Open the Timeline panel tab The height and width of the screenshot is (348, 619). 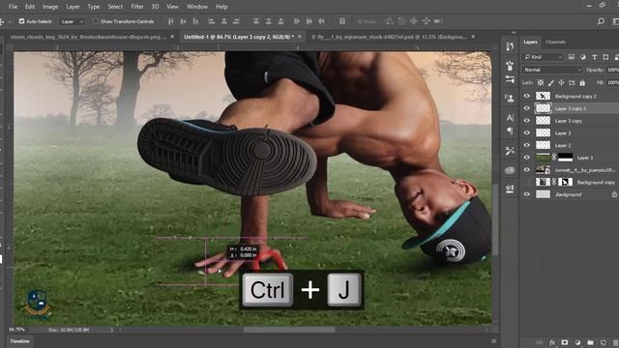point(19,341)
